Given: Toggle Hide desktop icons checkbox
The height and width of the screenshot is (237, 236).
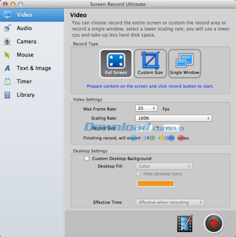Looking at the screenshot, I should coord(138,174).
